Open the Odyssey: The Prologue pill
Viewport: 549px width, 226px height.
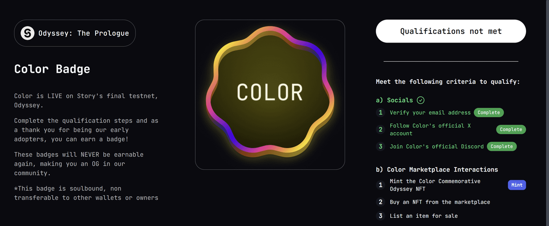pos(75,33)
